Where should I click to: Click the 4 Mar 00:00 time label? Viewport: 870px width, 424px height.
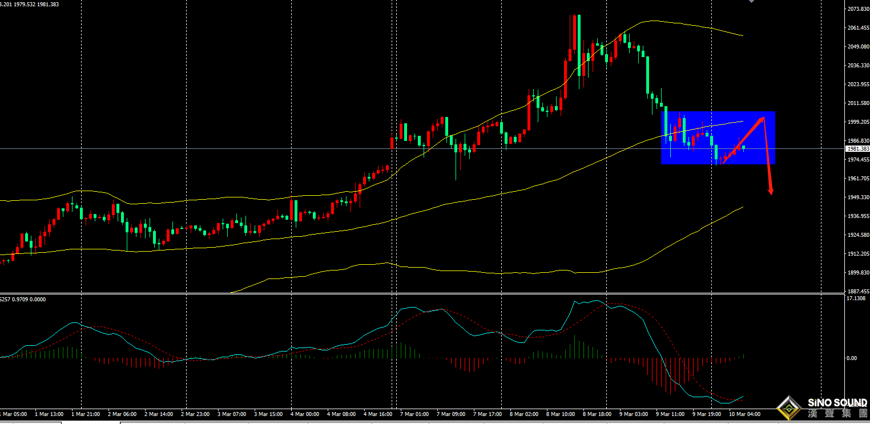(304, 414)
